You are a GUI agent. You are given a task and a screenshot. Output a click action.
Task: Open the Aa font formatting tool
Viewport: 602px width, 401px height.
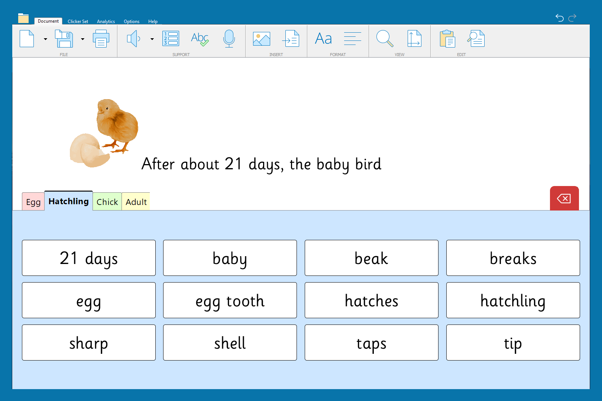click(323, 39)
